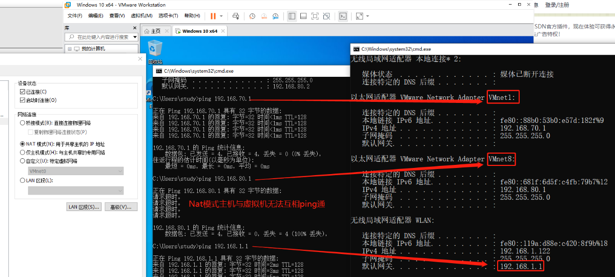Open the power options arrow beside the pause icon
This screenshot has height=277, width=615.
[221, 16]
